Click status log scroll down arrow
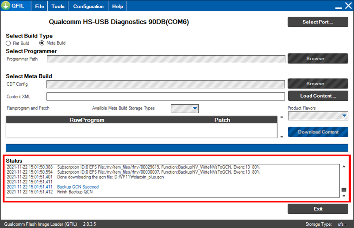The height and width of the screenshot is (228, 354). (344, 196)
